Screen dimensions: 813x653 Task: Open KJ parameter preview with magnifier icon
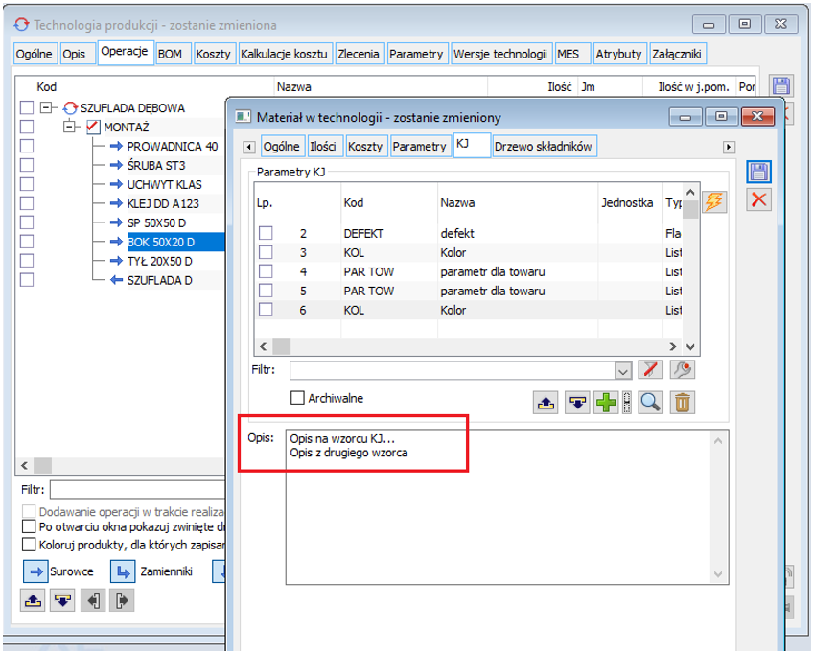650,403
